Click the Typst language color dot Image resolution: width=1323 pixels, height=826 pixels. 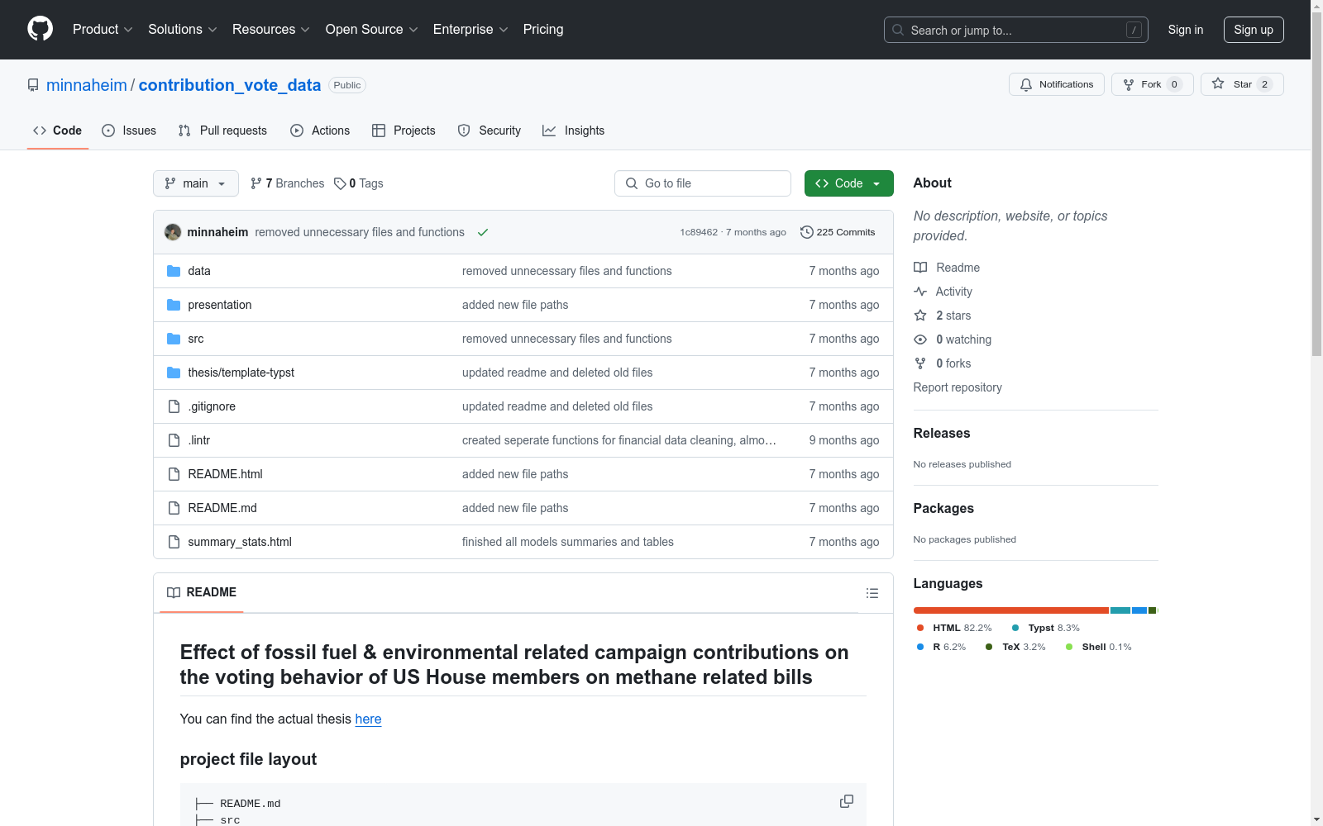click(1015, 628)
